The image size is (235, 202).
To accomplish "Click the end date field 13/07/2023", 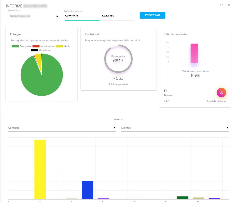I will click(117, 16).
